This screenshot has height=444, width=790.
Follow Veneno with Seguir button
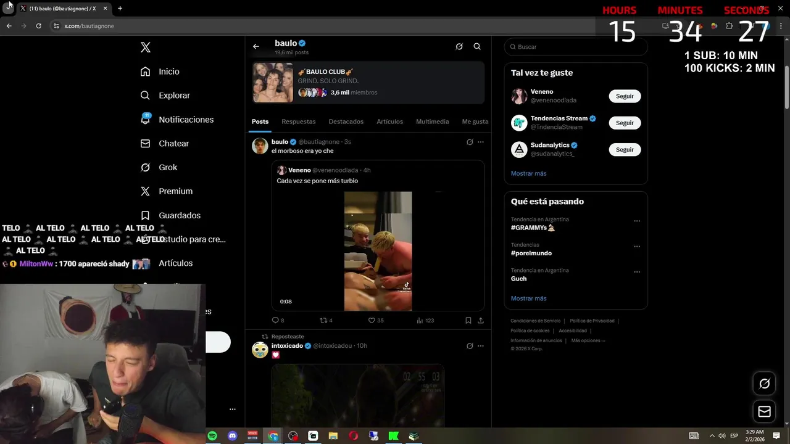click(625, 96)
